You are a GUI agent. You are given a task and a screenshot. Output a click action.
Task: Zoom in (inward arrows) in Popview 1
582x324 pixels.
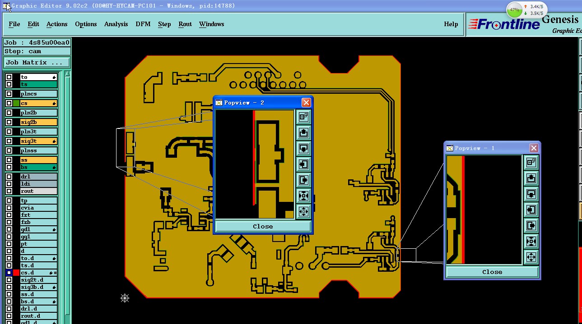click(531, 241)
